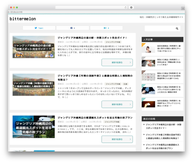The width and height of the screenshot is (193, 163).
Task: Open thumbnail of 年間の混雑予想 article
Action: (x=34, y=85)
